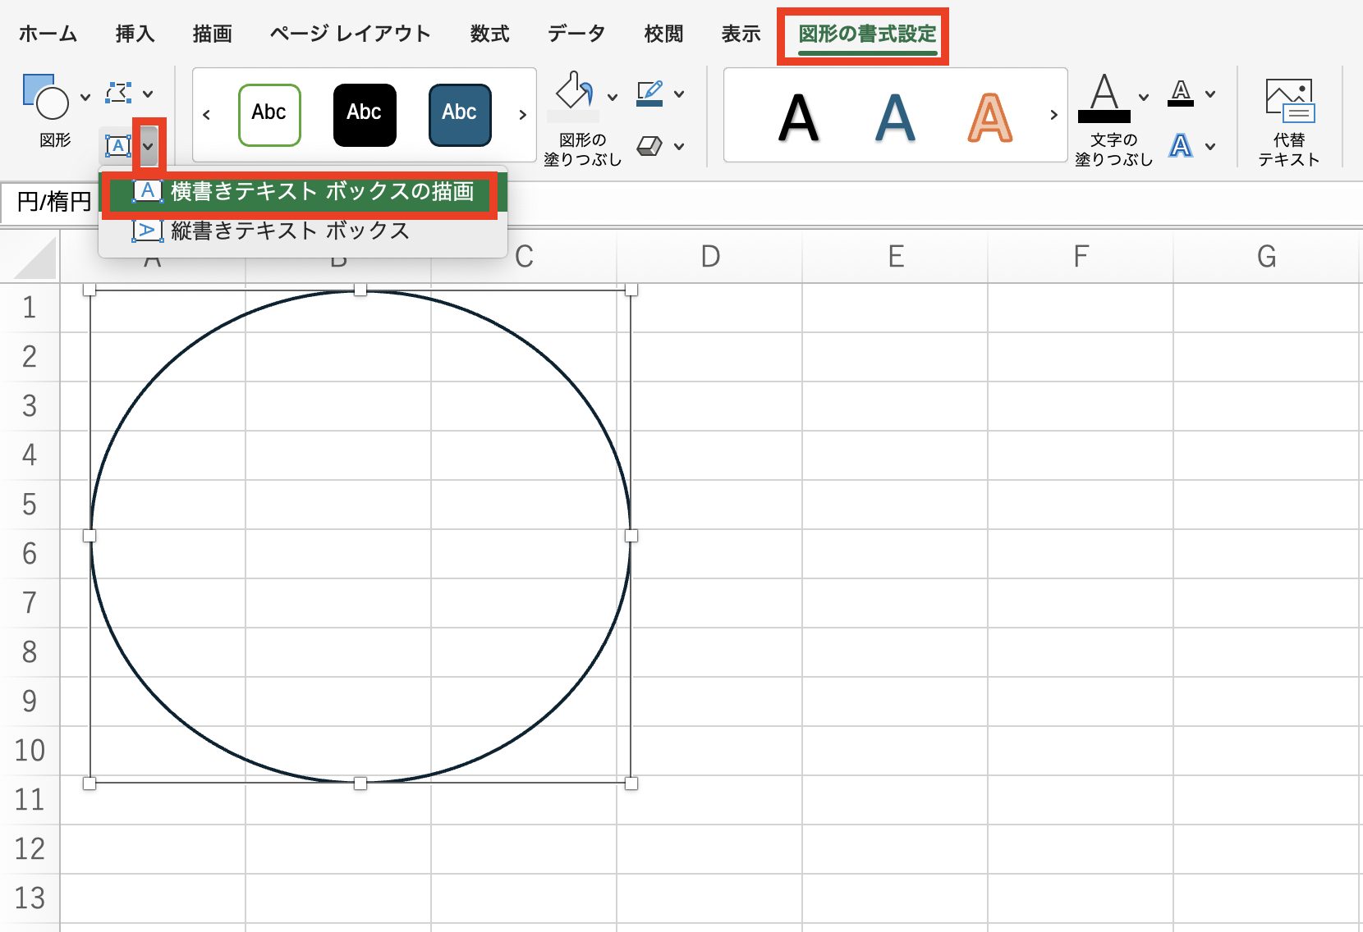Open the ページ レイアウト tab
This screenshot has height=932, width=1363.
coord(350,34)
